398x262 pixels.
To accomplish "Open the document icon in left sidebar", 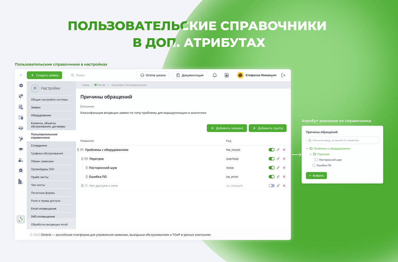I will tap(21, 107).
